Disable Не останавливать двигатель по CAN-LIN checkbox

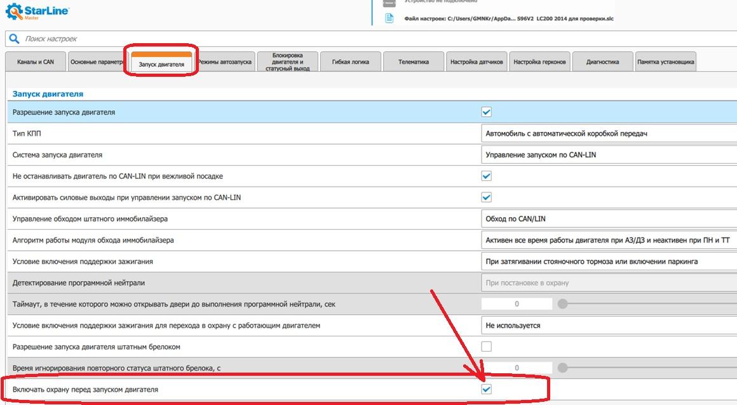pyautogui.click(x=487, y=176)
